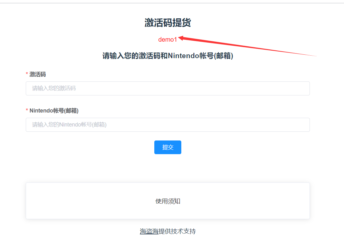Image resolution: width=344 pixels, height=239 pixels.
Task: Click the Nintendo帐号(邮箱) field label
Action: click(54, 111)
